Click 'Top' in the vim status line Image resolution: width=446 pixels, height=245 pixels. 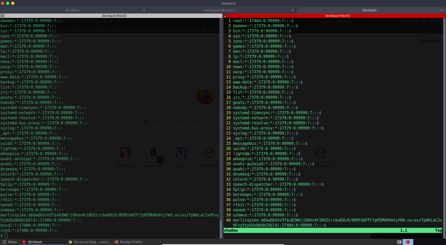[439, 231]
